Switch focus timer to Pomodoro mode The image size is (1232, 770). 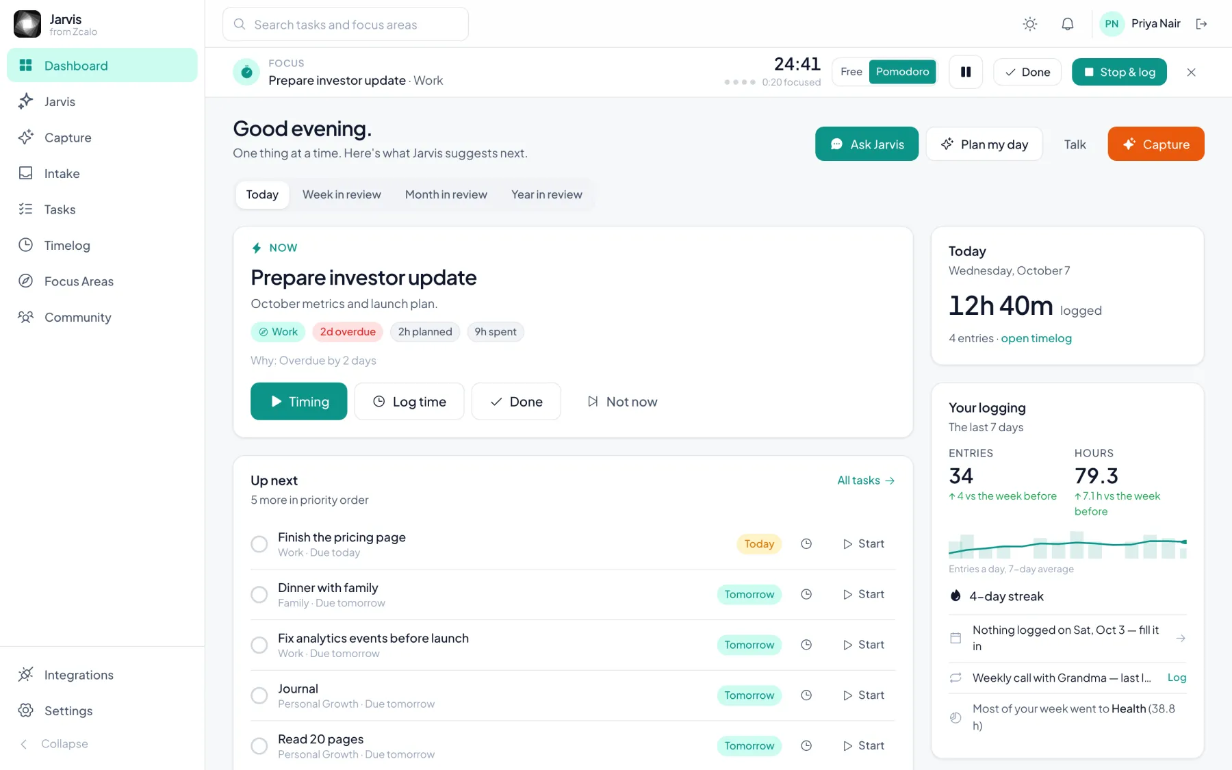tap(902, 72)
